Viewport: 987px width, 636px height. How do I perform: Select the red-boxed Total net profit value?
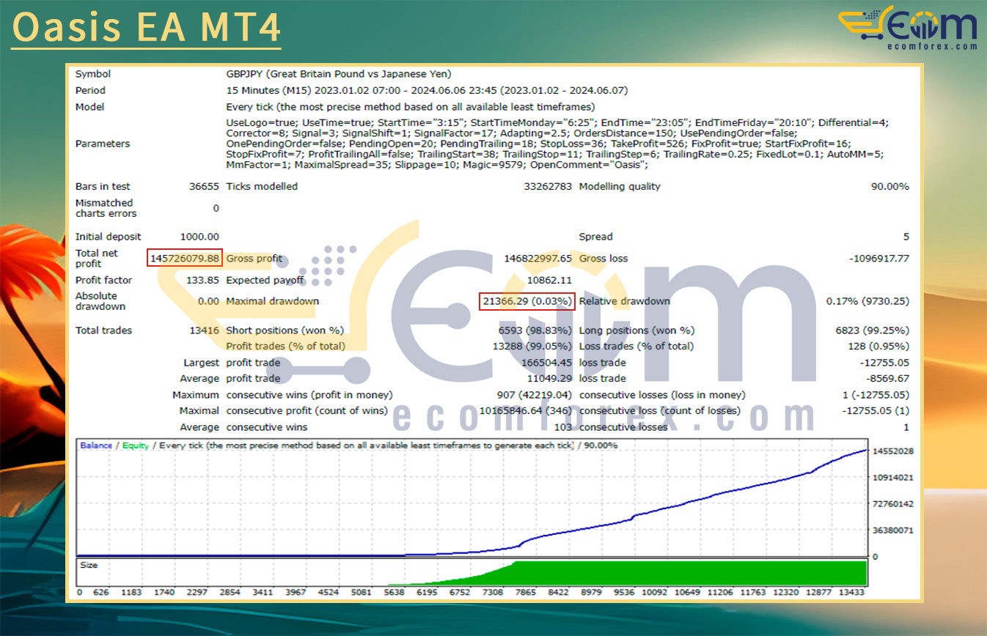[x=185, y=259]
